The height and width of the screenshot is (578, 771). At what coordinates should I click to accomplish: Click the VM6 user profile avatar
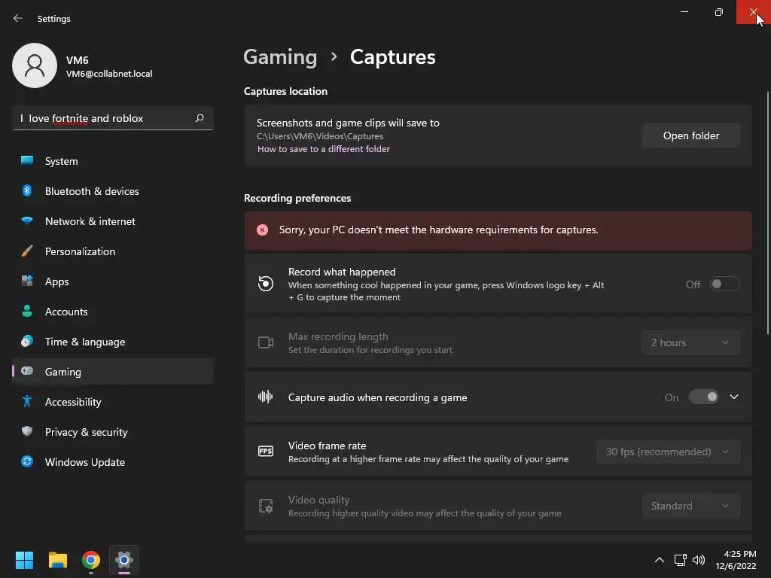35,65
